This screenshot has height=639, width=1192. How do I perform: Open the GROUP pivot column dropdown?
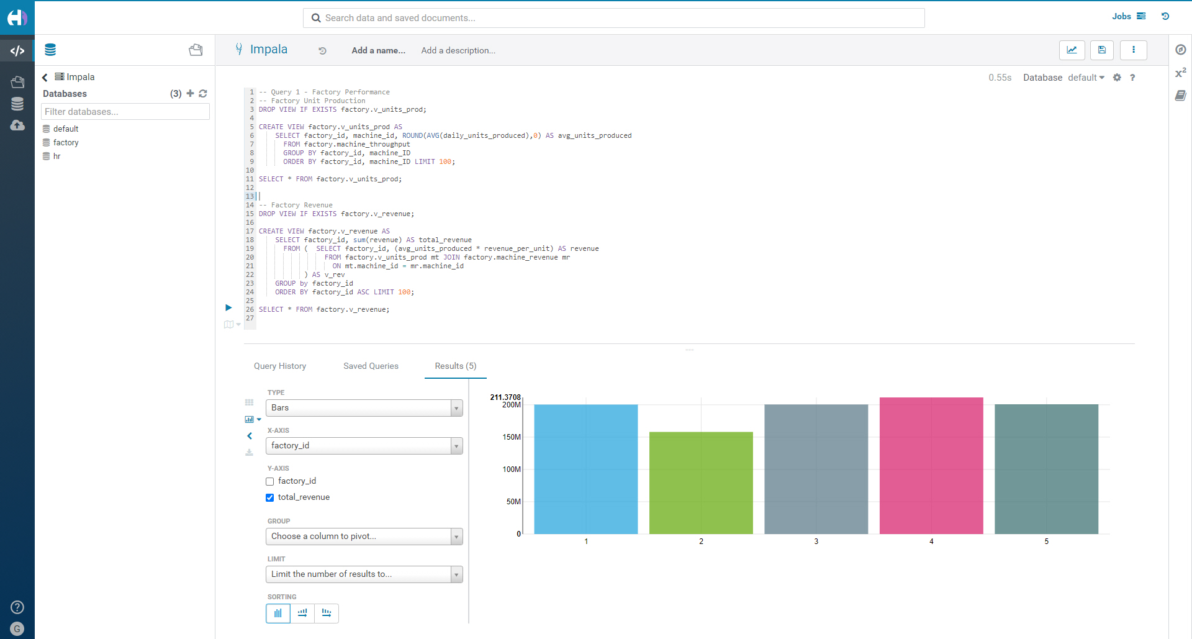click(364, 537)
